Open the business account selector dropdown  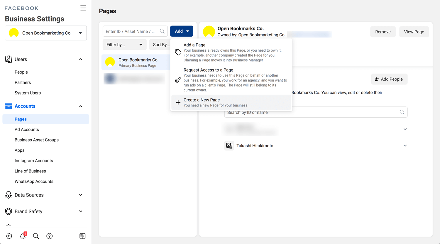46,33
